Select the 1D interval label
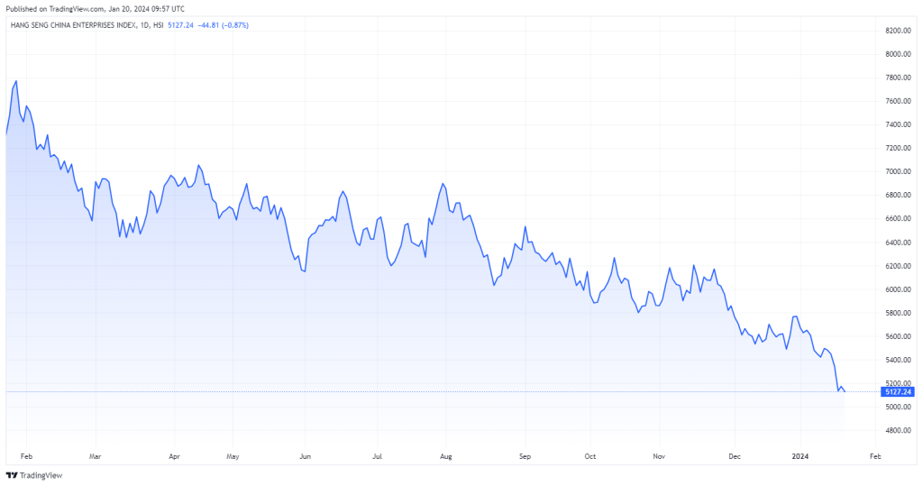 [145, 25]
